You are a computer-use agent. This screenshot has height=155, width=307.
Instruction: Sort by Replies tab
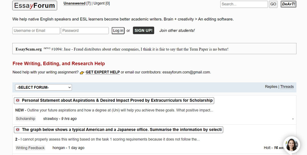click(x=271, y=86)
